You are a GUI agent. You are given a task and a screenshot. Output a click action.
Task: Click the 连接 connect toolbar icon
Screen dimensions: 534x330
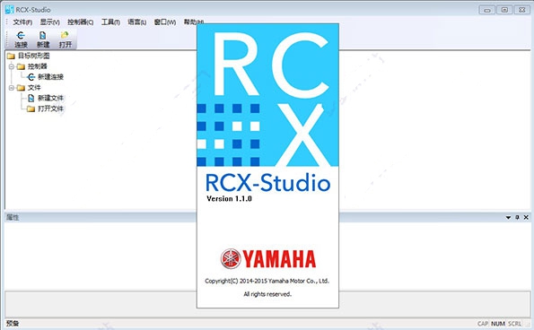pos(21,35)
